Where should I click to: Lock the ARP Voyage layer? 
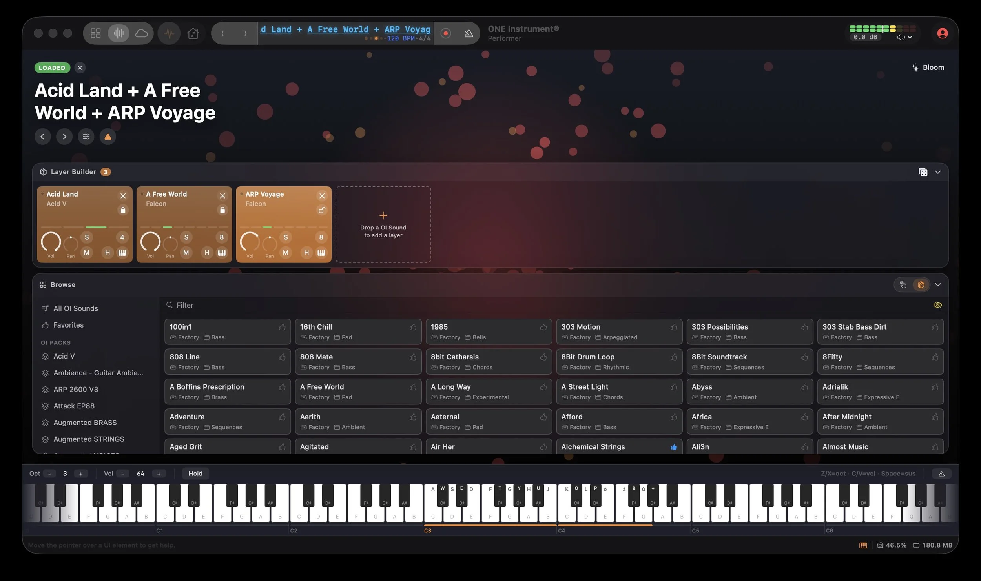click(322, 210)
